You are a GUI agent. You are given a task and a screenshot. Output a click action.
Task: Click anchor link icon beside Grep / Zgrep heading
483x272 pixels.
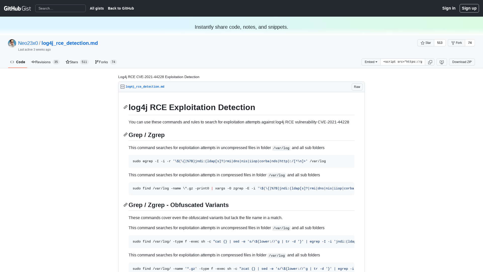tap(126, 135)
